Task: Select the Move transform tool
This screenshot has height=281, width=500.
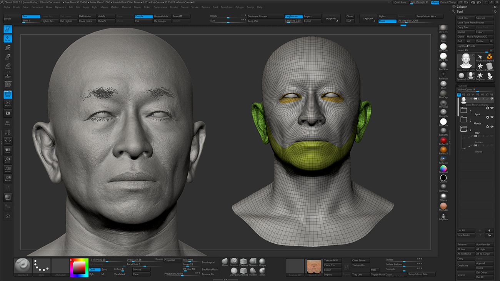Action: 8,48
